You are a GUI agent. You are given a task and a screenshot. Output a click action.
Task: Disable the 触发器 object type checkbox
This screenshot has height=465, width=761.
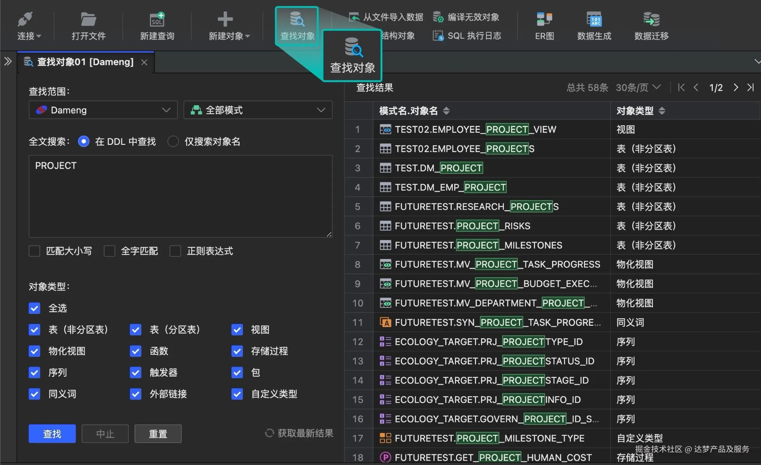[x=135, y=372]
